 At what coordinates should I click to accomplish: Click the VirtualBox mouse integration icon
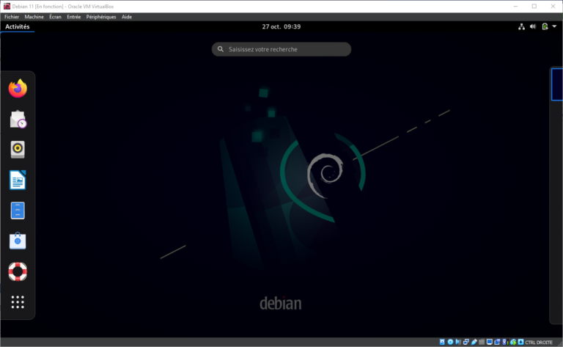(x=513, y=342)
